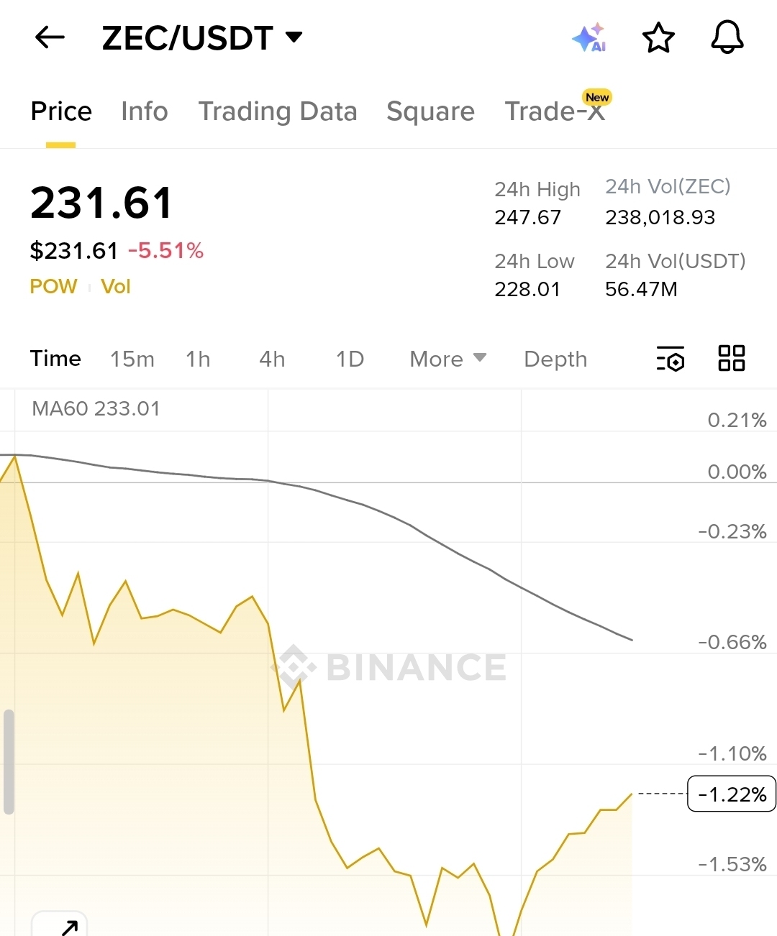Viewport: 777px width, 936px height.
Task: Expand the More timeframes dropdown
Action: click(447, 359)
